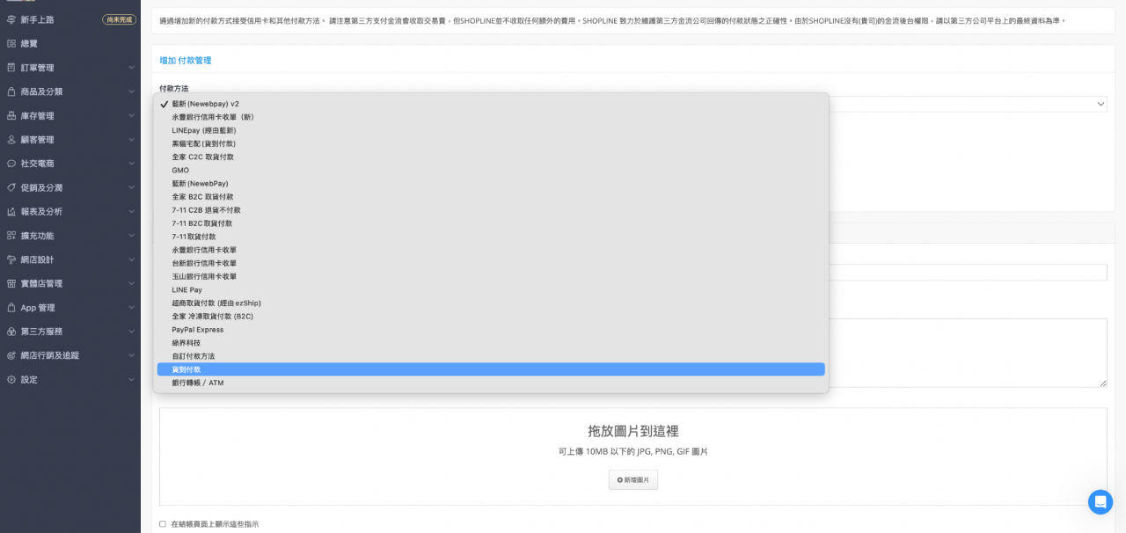Open 擴充功能 sidebar menu
The height and width of the screenshot is (533, 1126).
(x=70, y=236)
